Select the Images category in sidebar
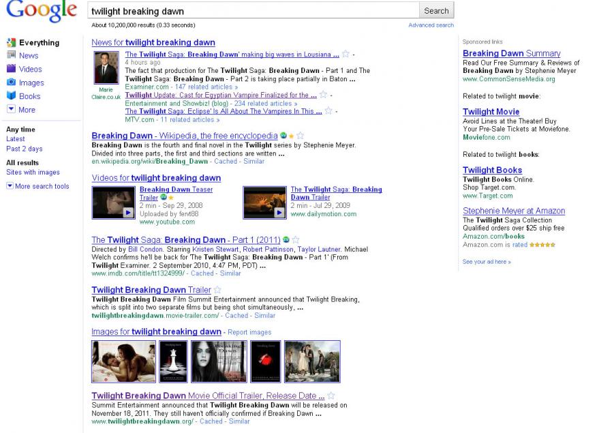This screenshot has height=433, width=599. 31,83
